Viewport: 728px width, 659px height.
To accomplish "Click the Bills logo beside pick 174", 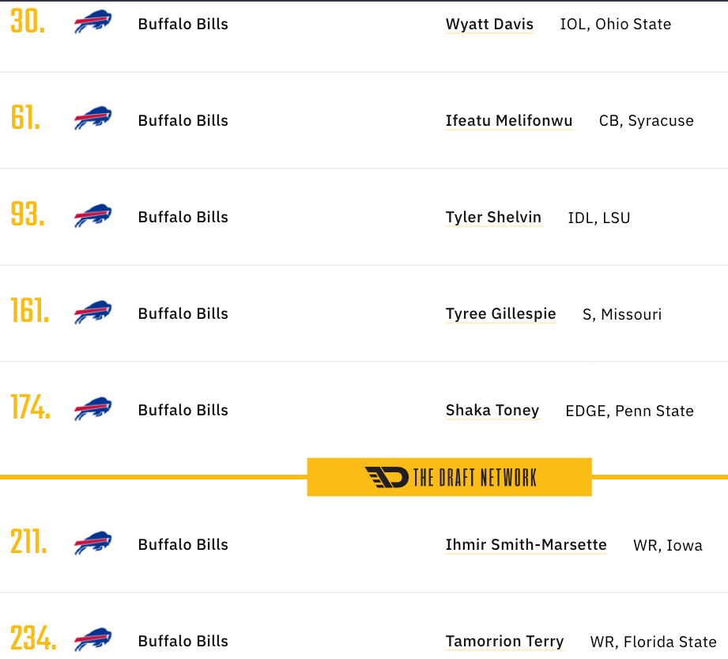I will click(92, 408).
